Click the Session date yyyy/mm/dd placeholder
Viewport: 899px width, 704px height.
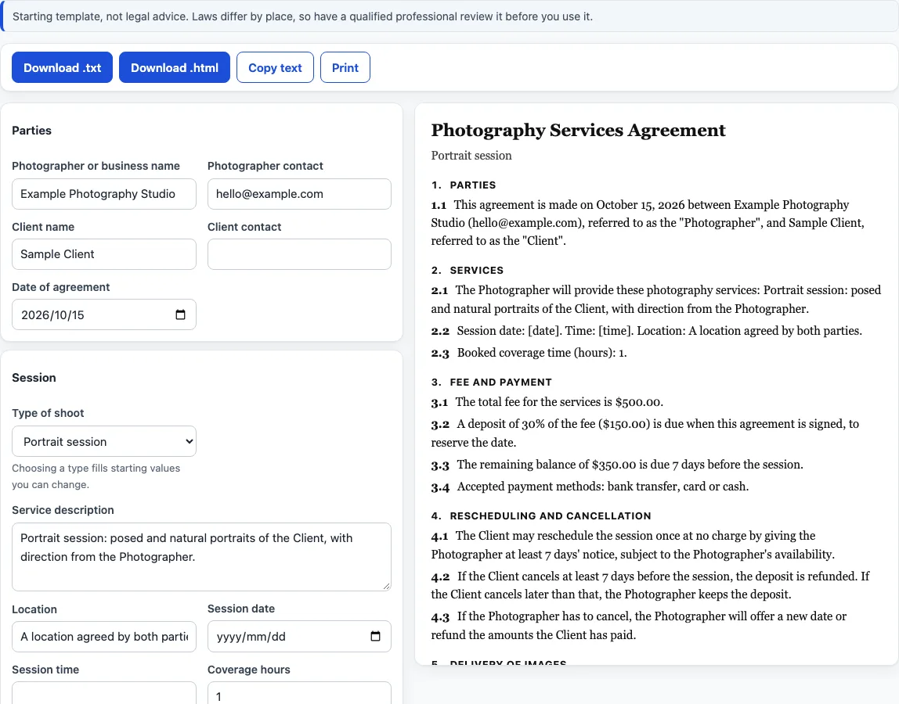pyautogui.click(x=251, y=637)
